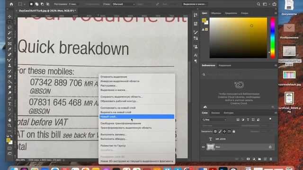
Task: Click the search magnifier in the top bar
Action: click(x=258, y=4)
